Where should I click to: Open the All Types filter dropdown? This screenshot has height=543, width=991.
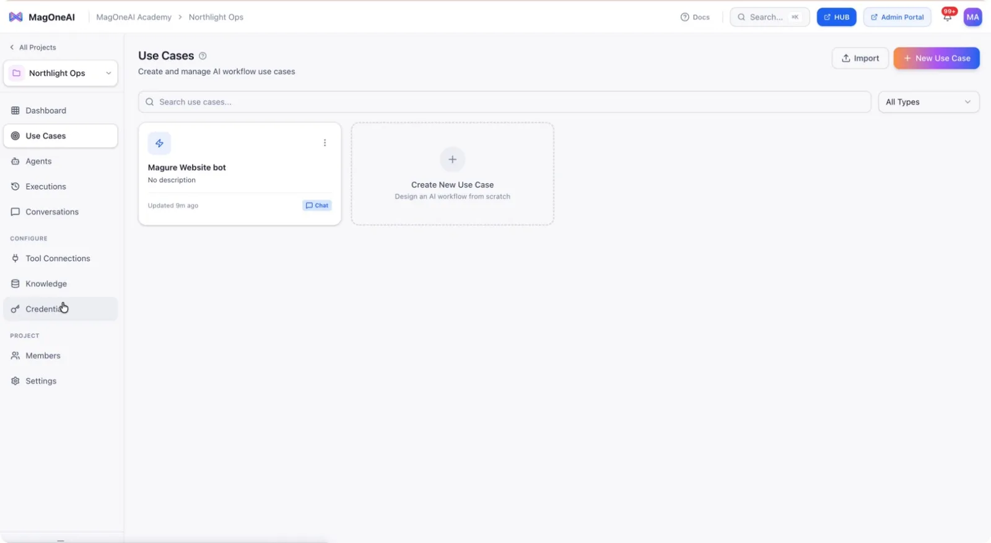pyautogui.click(x=928, y=102)
